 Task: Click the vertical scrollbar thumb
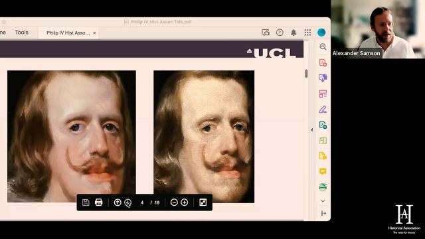pyautogui.click(x=306, y=74)
